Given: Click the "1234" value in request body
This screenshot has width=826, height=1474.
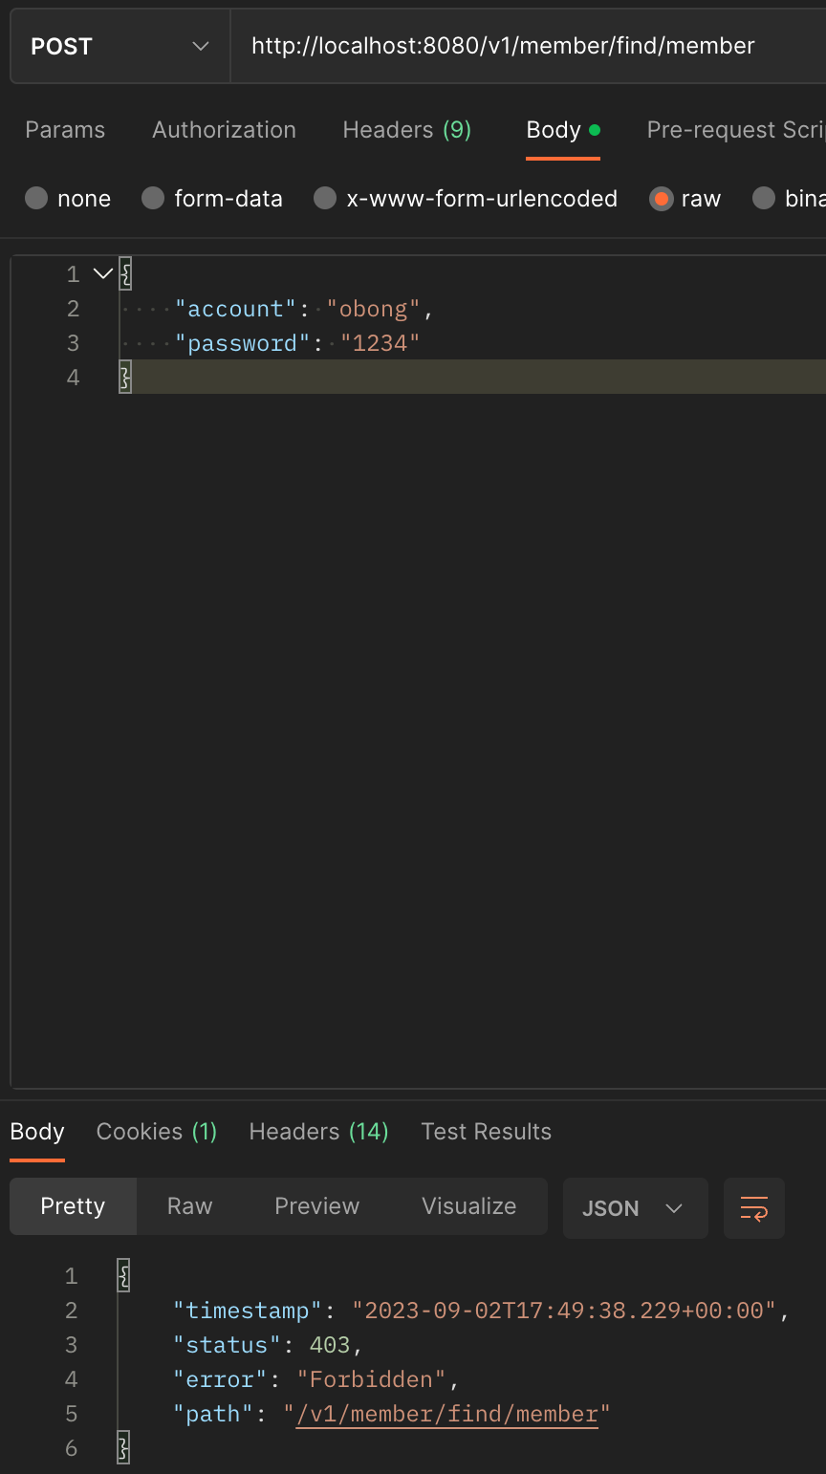Looking at the screenshot, I should [x=380, y=343].
